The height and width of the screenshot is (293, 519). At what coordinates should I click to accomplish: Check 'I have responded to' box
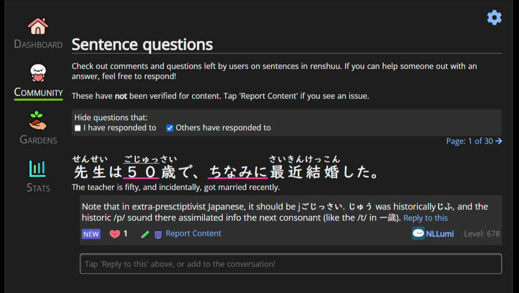point(78,128)
